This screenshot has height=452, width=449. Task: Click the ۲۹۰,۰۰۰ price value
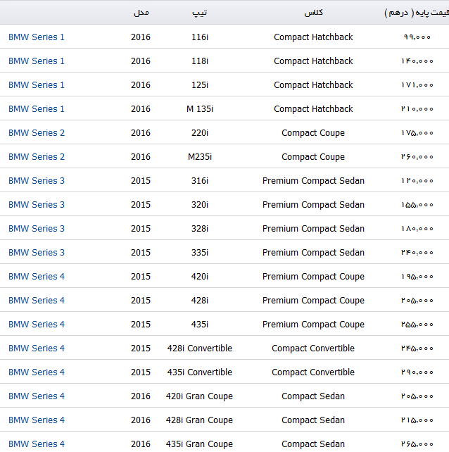coord(417,372)
